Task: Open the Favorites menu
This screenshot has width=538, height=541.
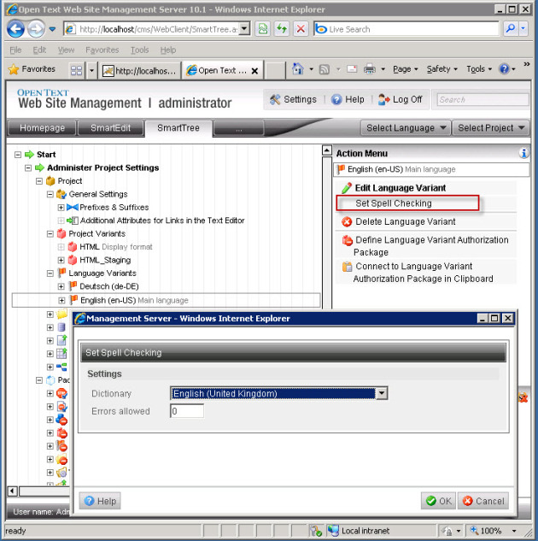Action: 102,50
